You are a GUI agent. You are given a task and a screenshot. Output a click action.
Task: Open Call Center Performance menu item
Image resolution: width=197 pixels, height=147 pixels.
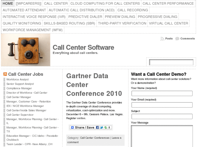click(168, 4)
